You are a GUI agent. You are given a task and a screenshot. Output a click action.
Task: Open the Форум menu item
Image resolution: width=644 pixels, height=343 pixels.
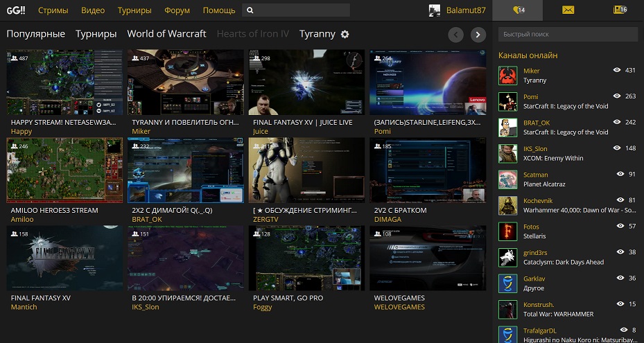click(x=177, y=10)
